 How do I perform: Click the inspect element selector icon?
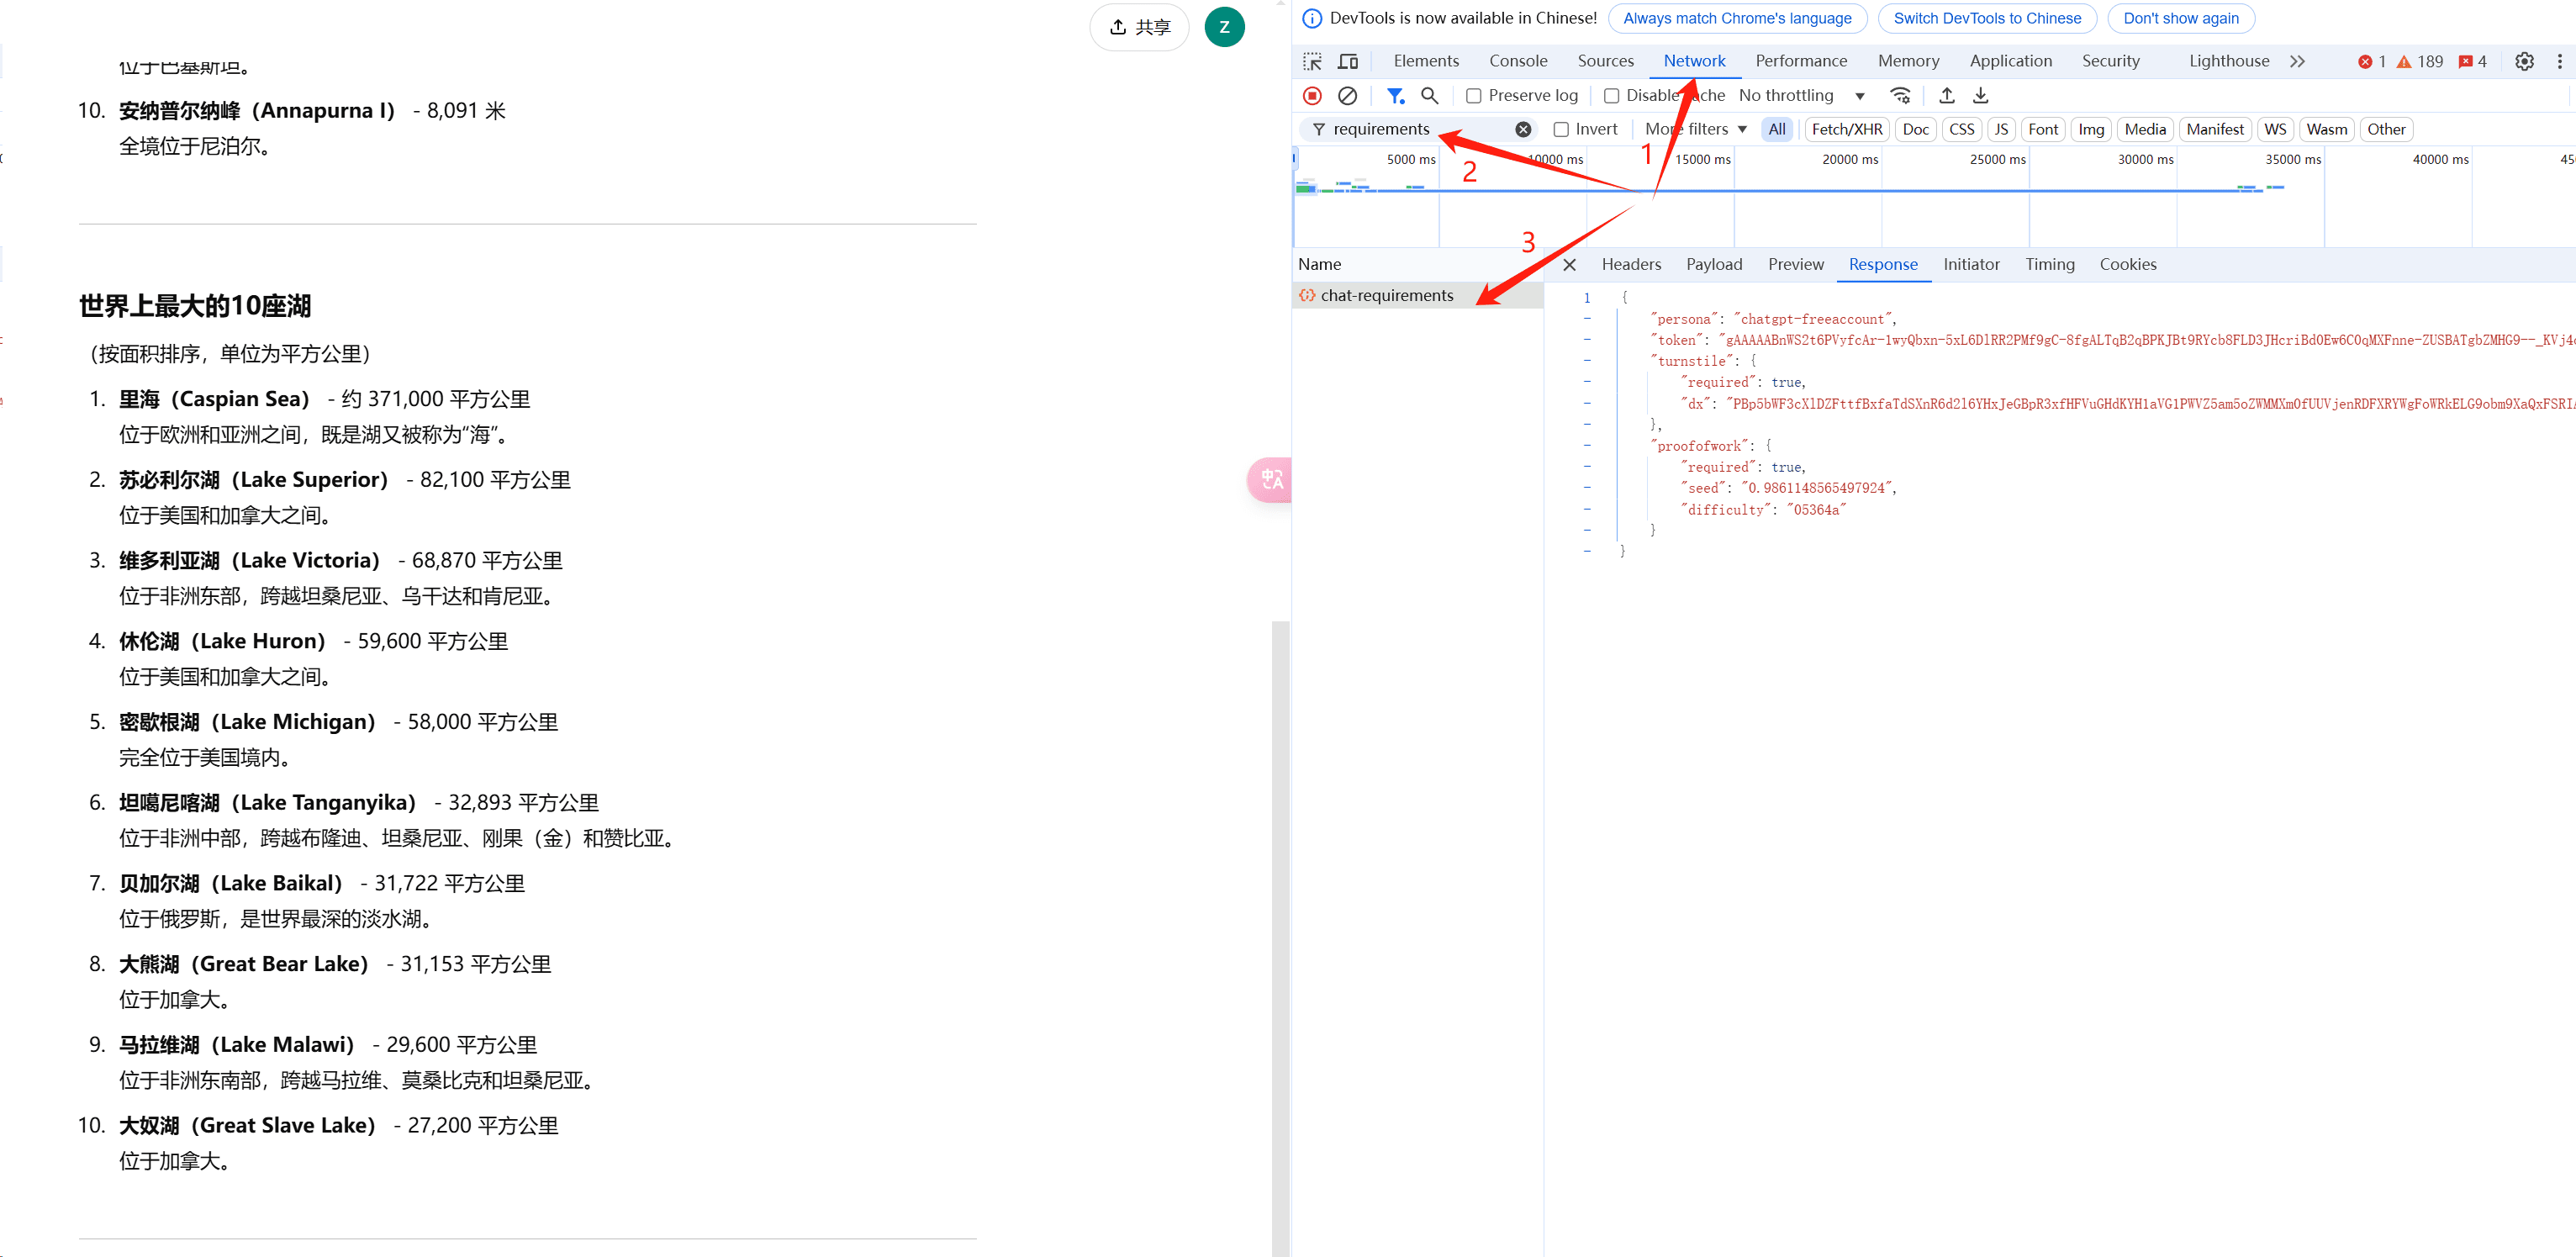[1312, 62]
